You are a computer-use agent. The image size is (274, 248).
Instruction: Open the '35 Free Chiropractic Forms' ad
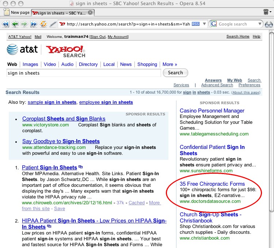point(212,184)
